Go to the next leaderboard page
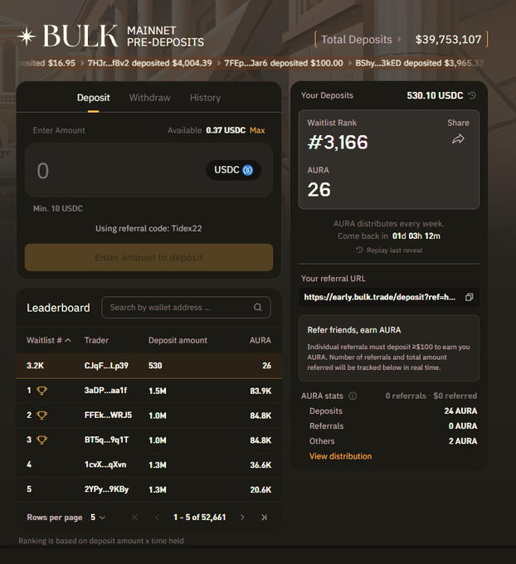Screen dimensions: 516x564 [x=242, y=518]
